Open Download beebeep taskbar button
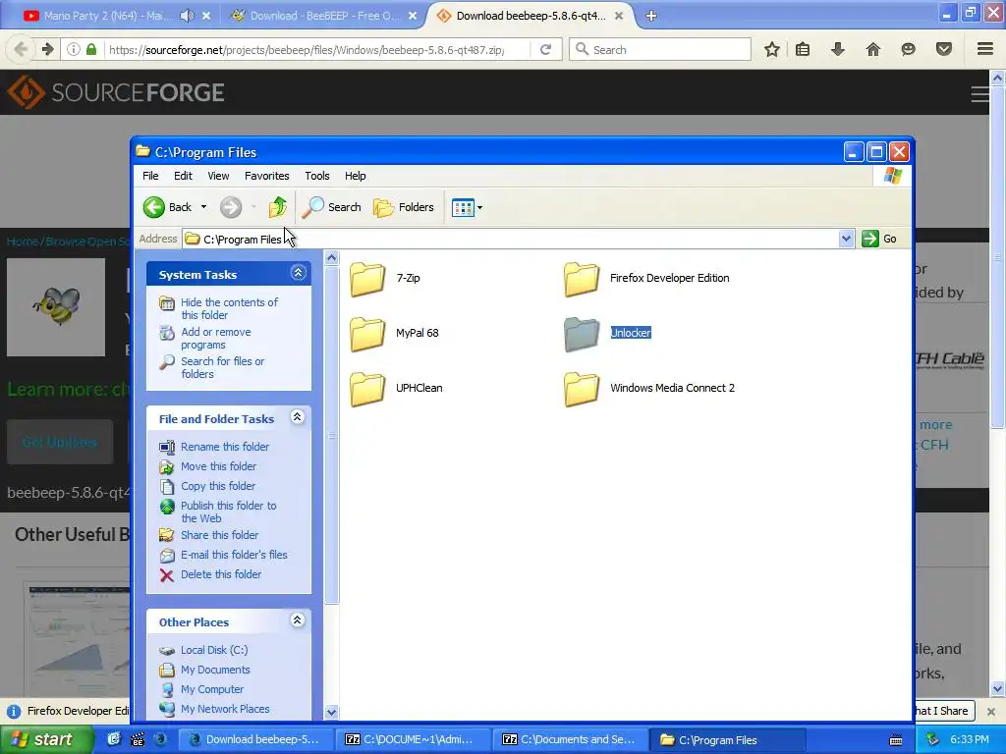Image resolution: width=1006 pixels, height=754 pixels. pos(255,740)
